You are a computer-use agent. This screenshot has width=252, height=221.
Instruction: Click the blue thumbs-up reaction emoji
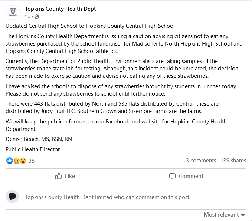[10, 161]
